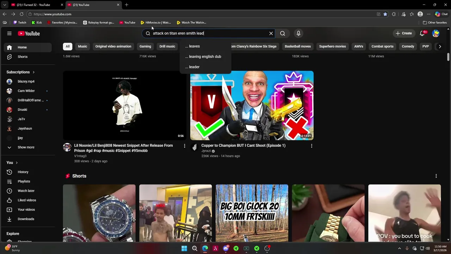Open Watch later in the sidebar
This screenshot has width=451, height=254.
click(x=28, y=191)
